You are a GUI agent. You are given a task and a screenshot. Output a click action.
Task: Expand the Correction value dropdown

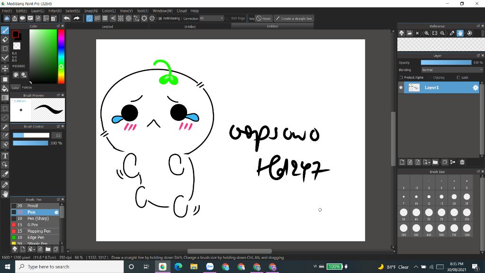click(221, 18)
